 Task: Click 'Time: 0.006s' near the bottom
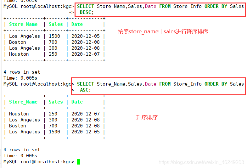click(20, 156)
